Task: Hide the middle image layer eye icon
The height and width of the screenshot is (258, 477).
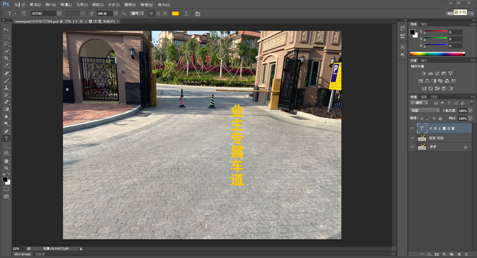Action: 412,138
